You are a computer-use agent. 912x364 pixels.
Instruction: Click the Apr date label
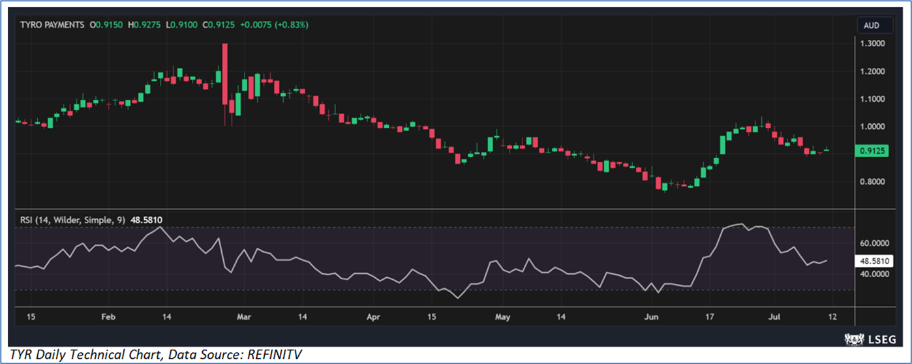coord(373,317)
